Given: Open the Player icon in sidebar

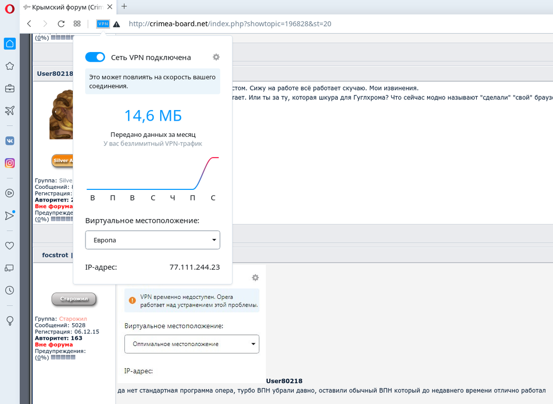Looking at the screenshot, I should click(x=10, y=193).
